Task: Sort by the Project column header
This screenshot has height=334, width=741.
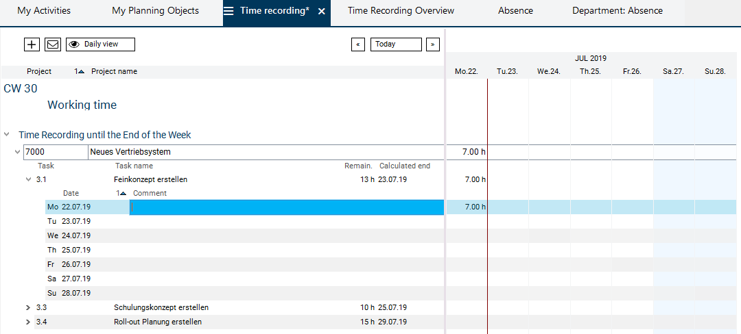Action: click(x=39, y=71)
